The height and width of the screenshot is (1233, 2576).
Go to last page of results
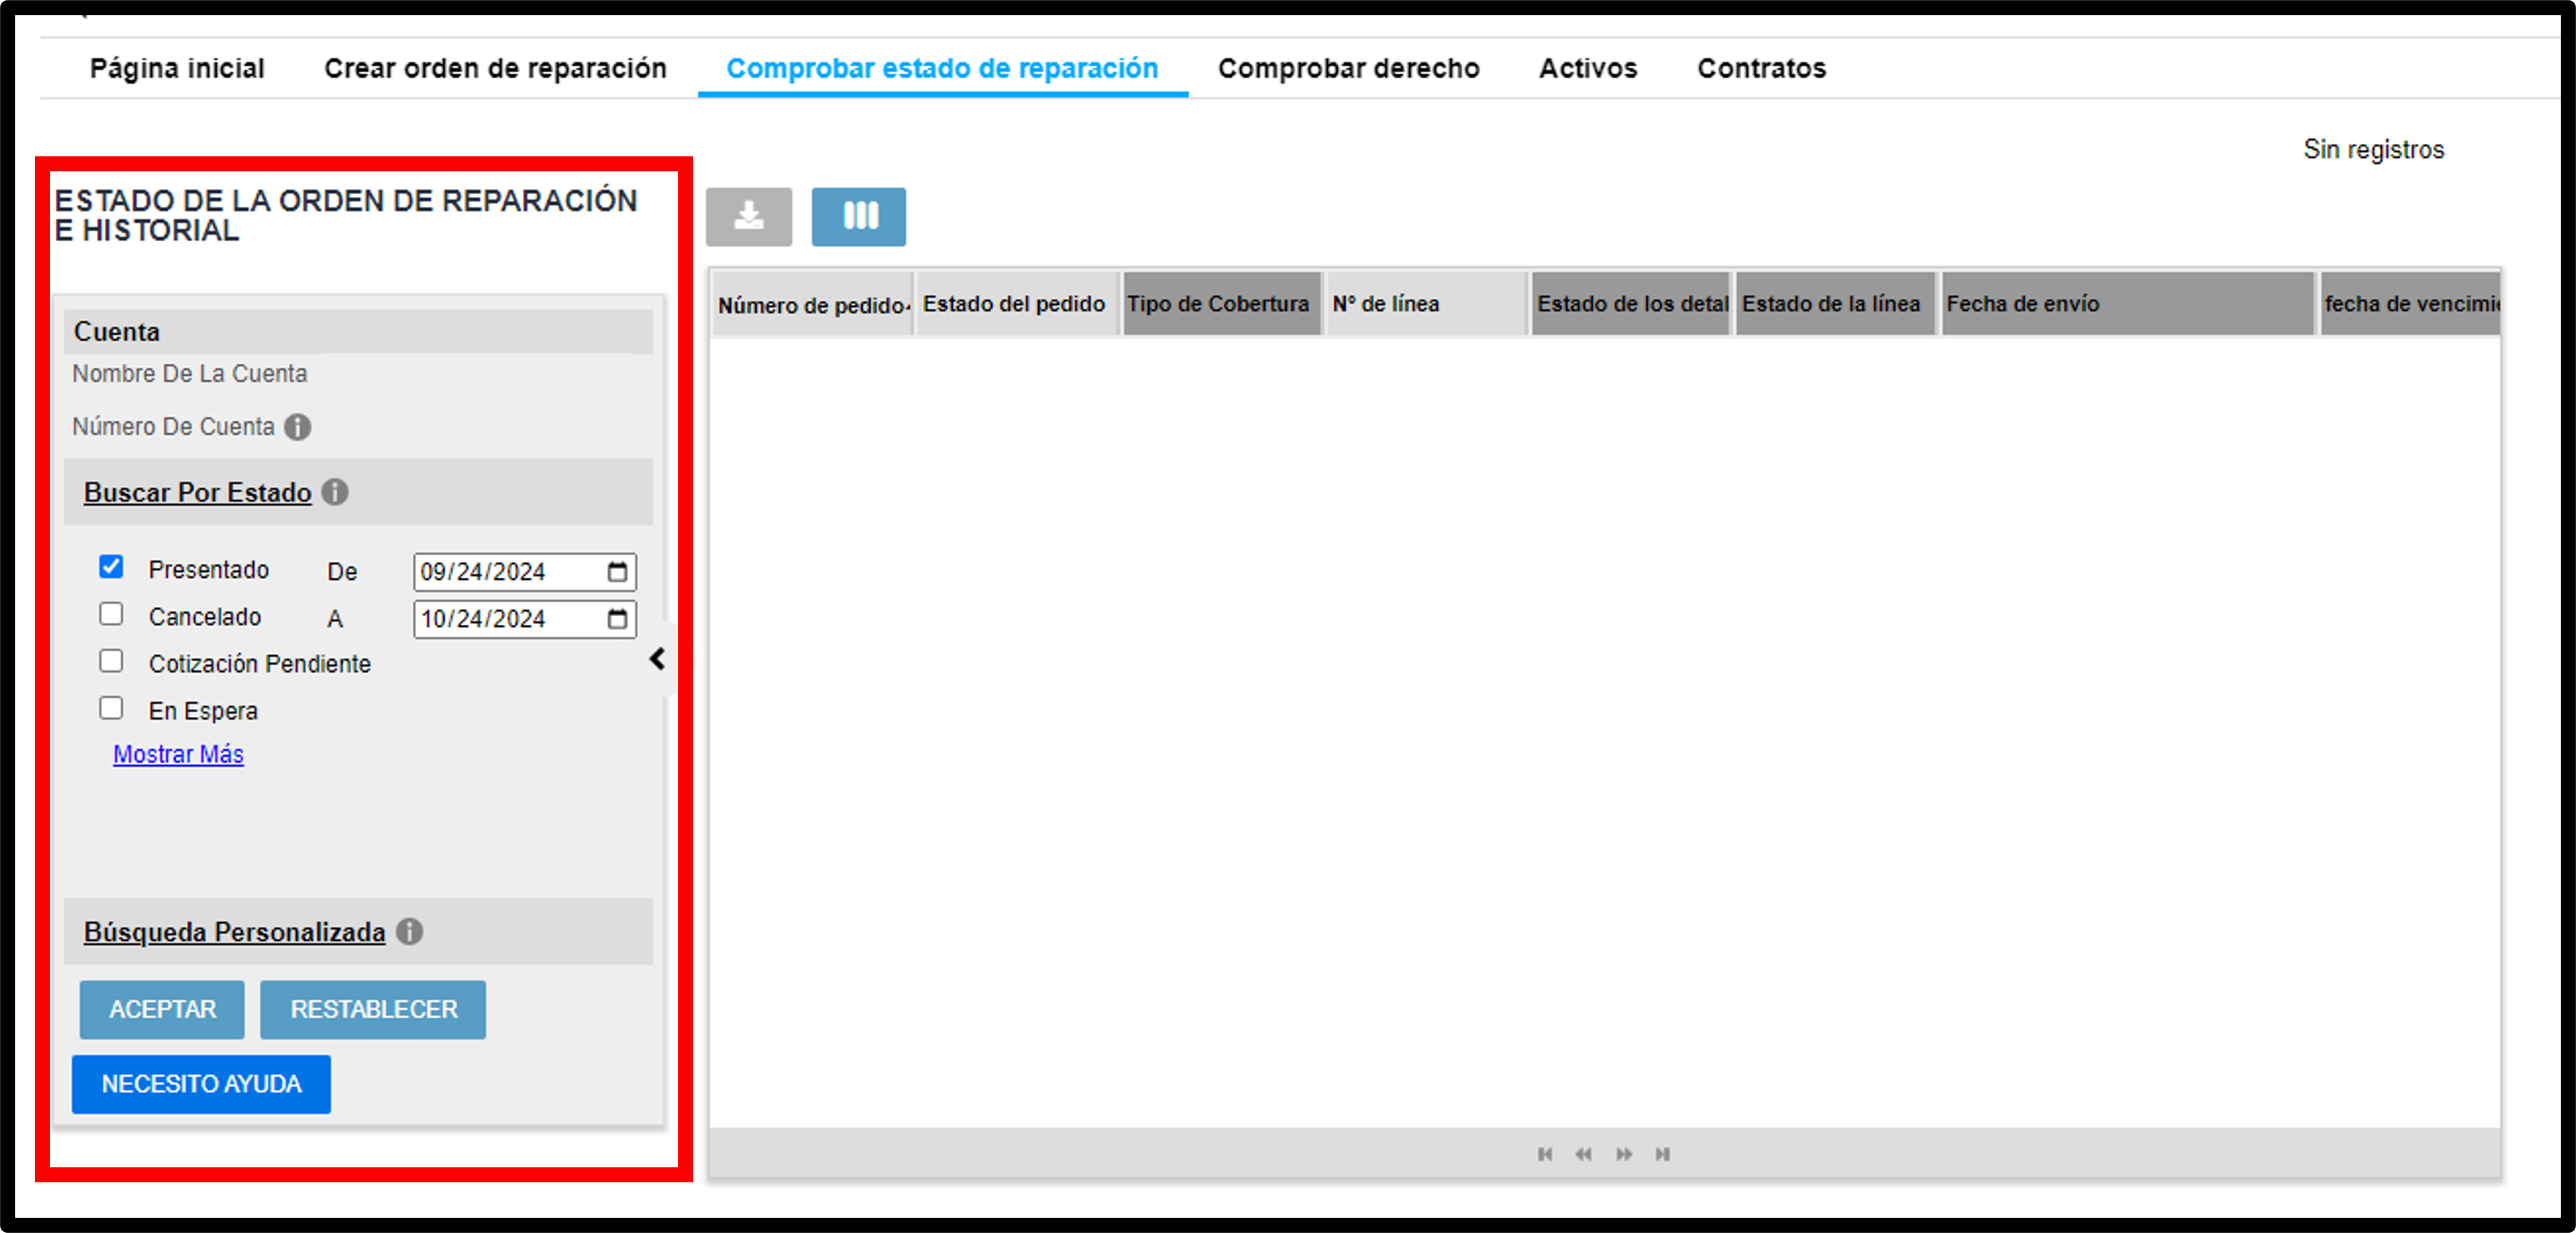(x=1662, y=1154)
